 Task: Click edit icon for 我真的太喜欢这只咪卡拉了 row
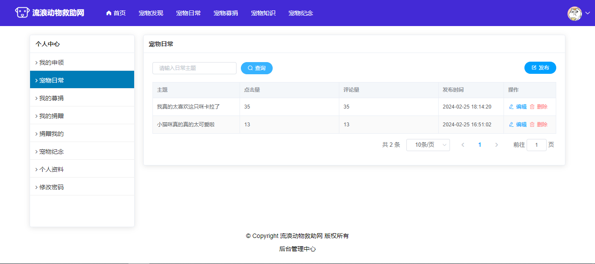pos(511,107)
